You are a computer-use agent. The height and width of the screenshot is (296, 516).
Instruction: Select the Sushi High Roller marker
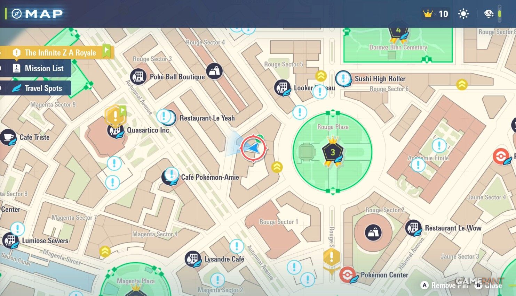(x=343, y=78)
